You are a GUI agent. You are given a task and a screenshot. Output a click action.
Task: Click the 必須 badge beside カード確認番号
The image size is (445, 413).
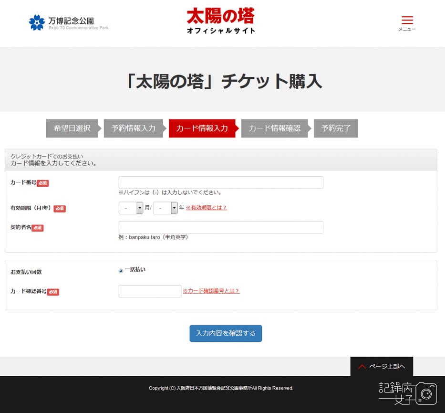coord(52,292)
